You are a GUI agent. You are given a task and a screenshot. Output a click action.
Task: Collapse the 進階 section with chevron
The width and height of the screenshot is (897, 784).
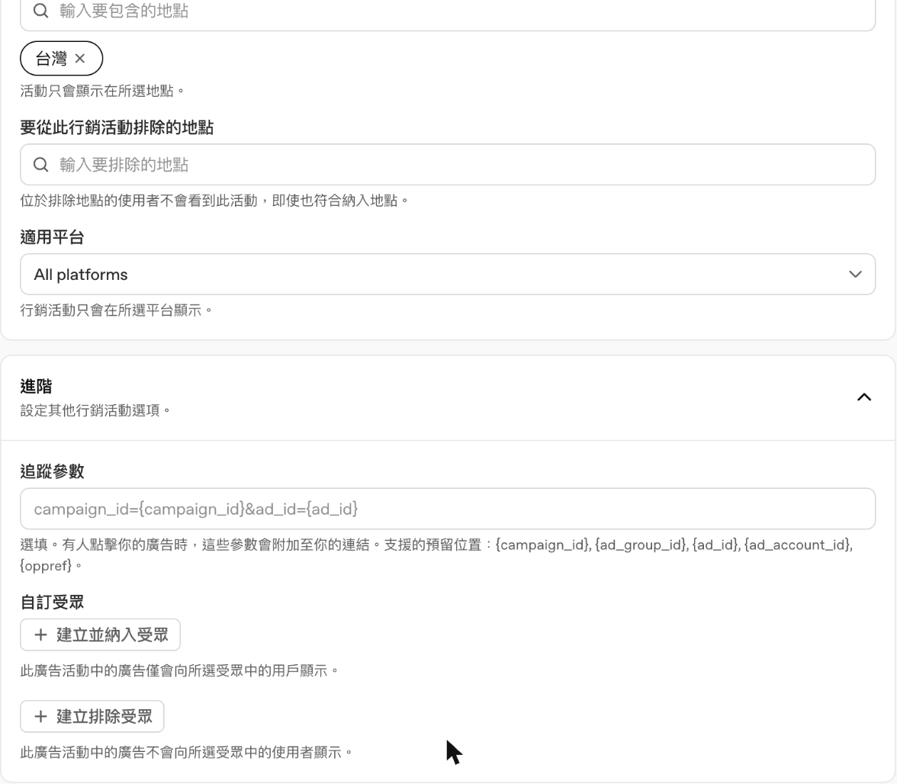click(863, 397)
